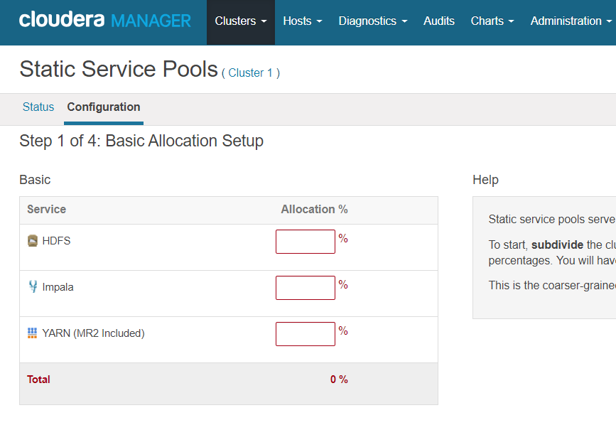Open the Cluster 1 link
The width and height of the screenshot is (616, 425).
[250, 72]
